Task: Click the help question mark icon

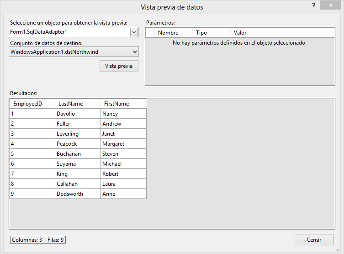Action: click(x=314, y=5)
